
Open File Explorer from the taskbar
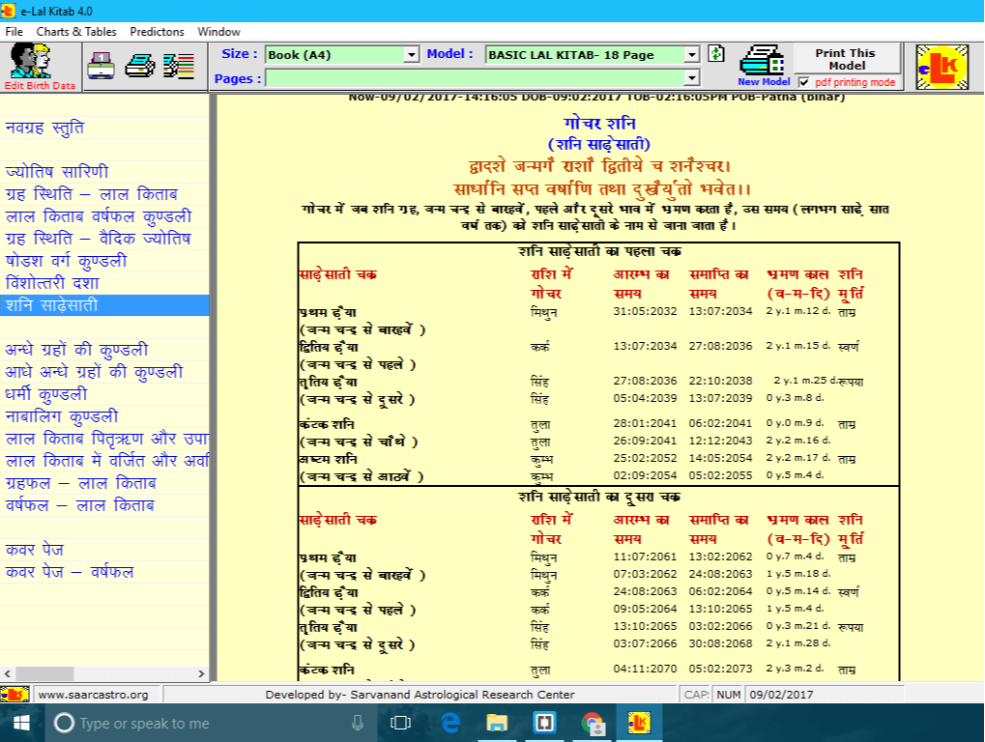497,723
